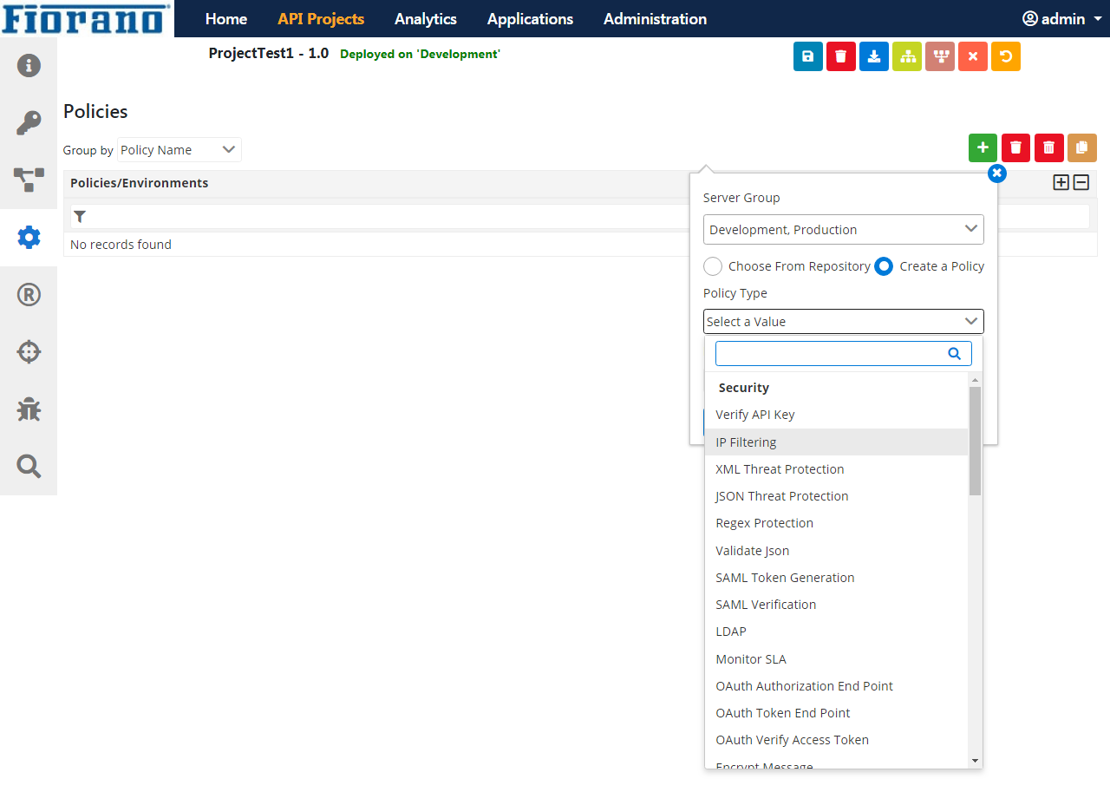Open the flow diagram section in sidebar
Screen dimensions: 1110x792
click(x=29, y=180)
